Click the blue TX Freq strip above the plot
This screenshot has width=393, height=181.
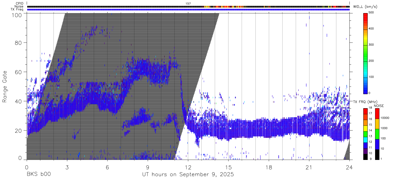188,10
